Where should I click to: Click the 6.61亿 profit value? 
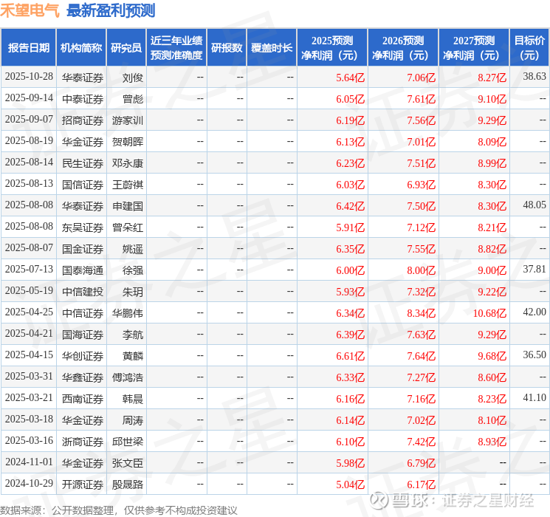pyautogui.click(x=351, y=356)
